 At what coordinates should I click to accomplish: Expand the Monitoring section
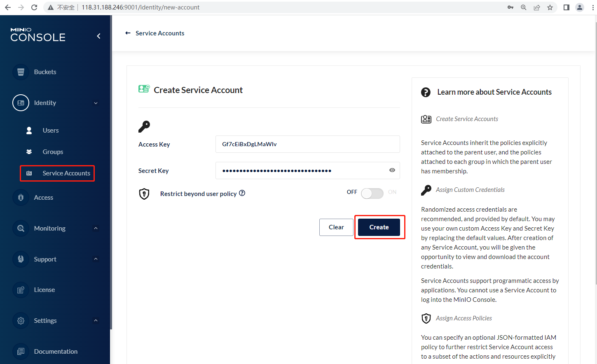96,228
